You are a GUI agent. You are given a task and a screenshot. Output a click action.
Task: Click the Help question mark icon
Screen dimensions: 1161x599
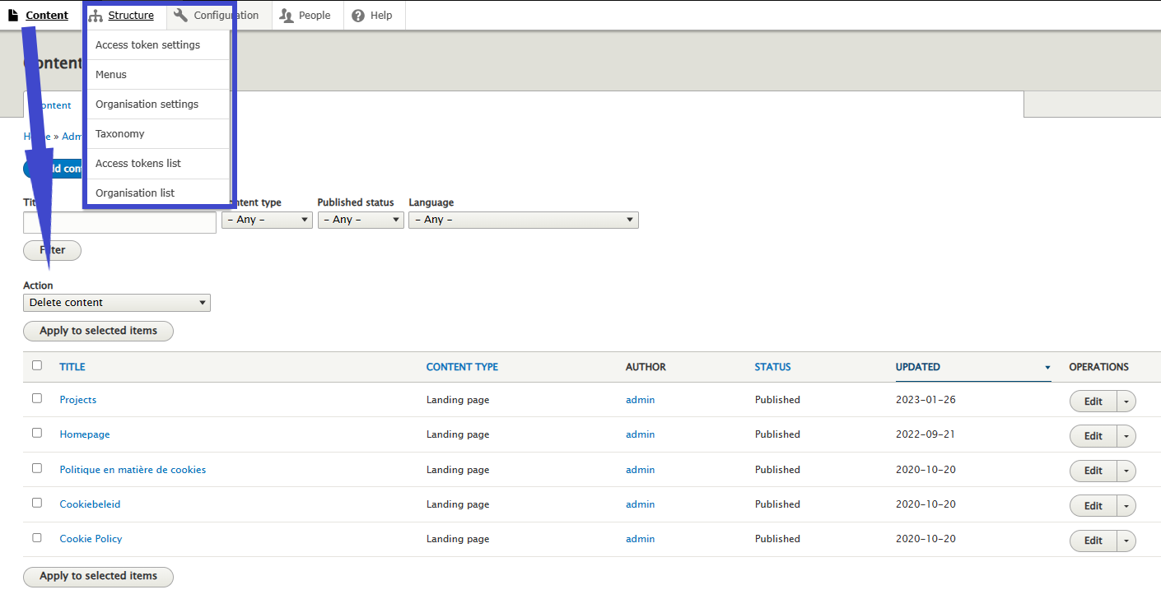tap(358, 16)
